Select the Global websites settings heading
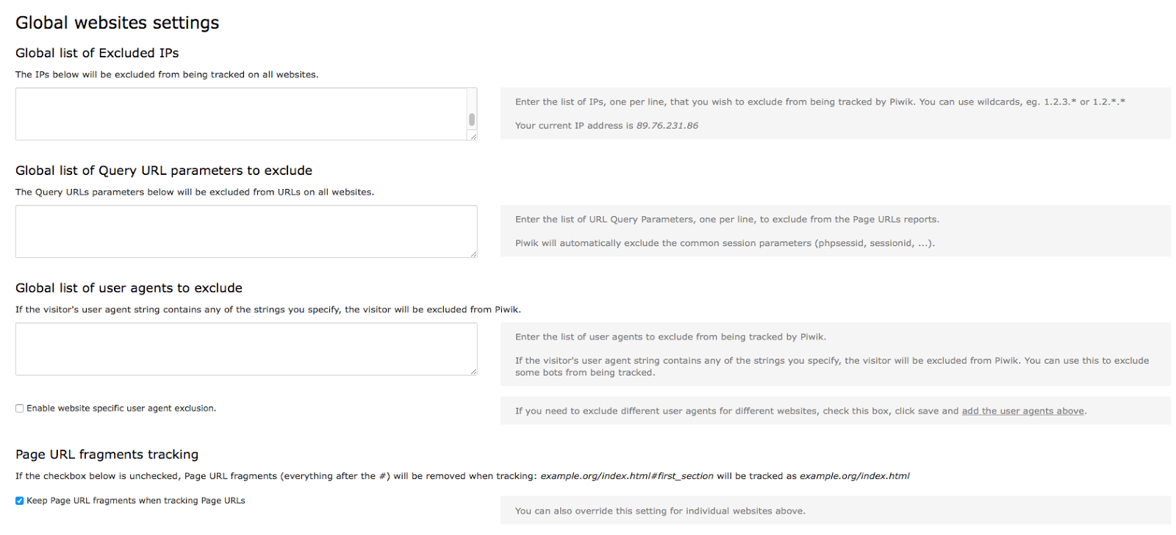Image resolution: width=1176 pixels, height=535 pixels. tap(117, 23)
